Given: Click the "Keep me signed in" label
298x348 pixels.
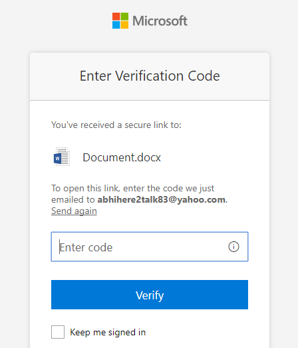Looking at the screenshot, I should tap(108, 332).
